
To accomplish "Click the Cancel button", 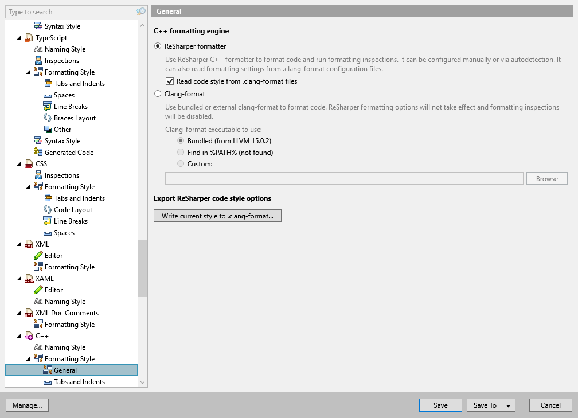I will (x=550, y=405).
